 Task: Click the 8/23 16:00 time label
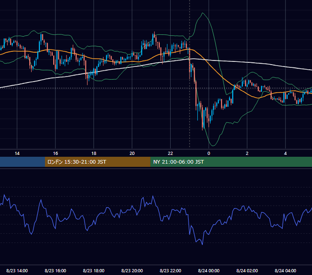coord(56,270)
